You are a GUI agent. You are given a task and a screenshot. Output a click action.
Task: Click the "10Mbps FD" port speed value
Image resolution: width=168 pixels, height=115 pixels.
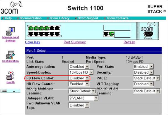click(x=135, y=62)
